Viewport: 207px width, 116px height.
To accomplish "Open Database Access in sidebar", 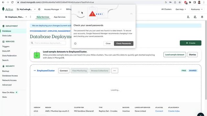I will (x=10, y=76).
